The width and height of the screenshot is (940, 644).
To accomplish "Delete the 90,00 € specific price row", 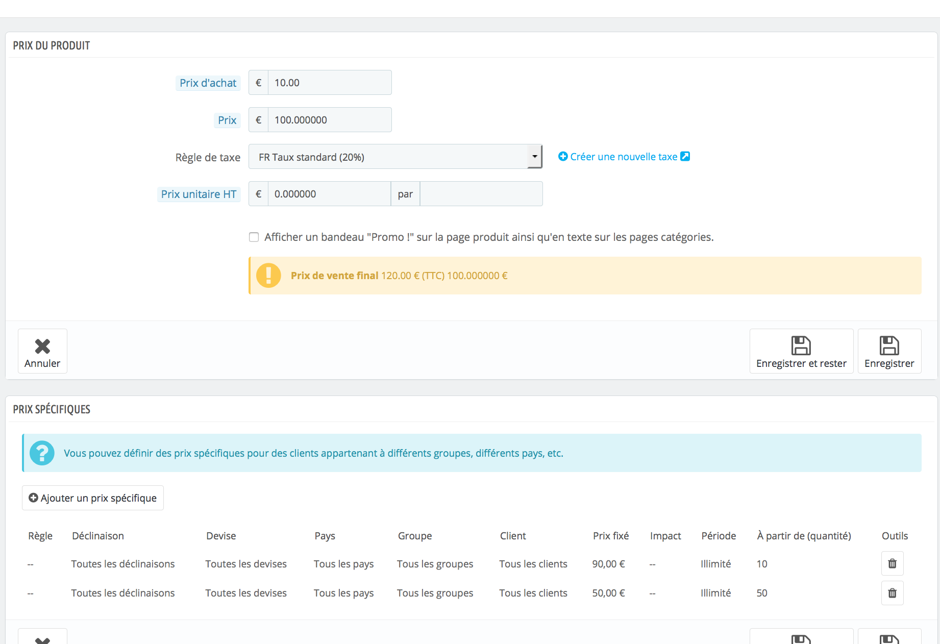I will [x=892, y=563].
